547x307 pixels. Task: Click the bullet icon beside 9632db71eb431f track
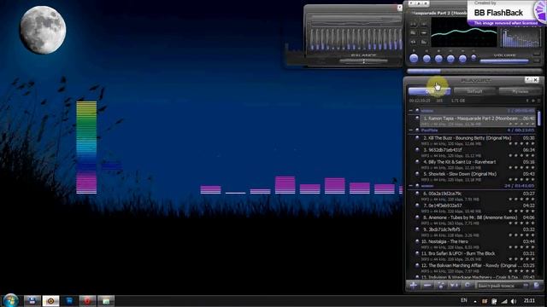(417, 150)
